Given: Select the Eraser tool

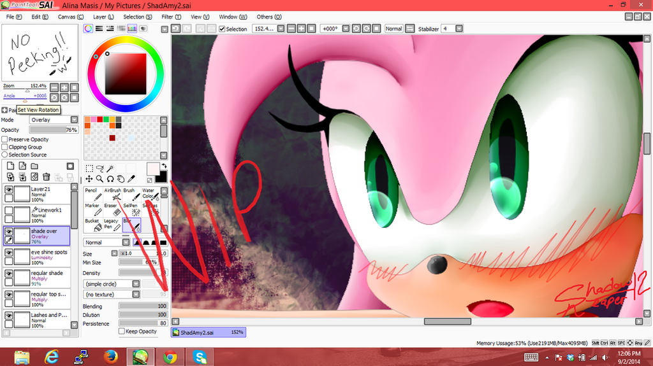Looking at the screenshot, I should (112, 209).
